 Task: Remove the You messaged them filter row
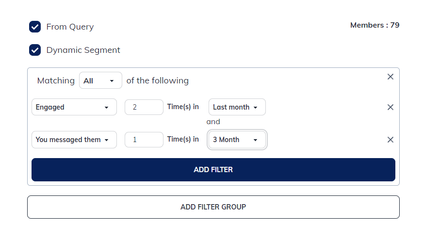click(x=390, y=140)
